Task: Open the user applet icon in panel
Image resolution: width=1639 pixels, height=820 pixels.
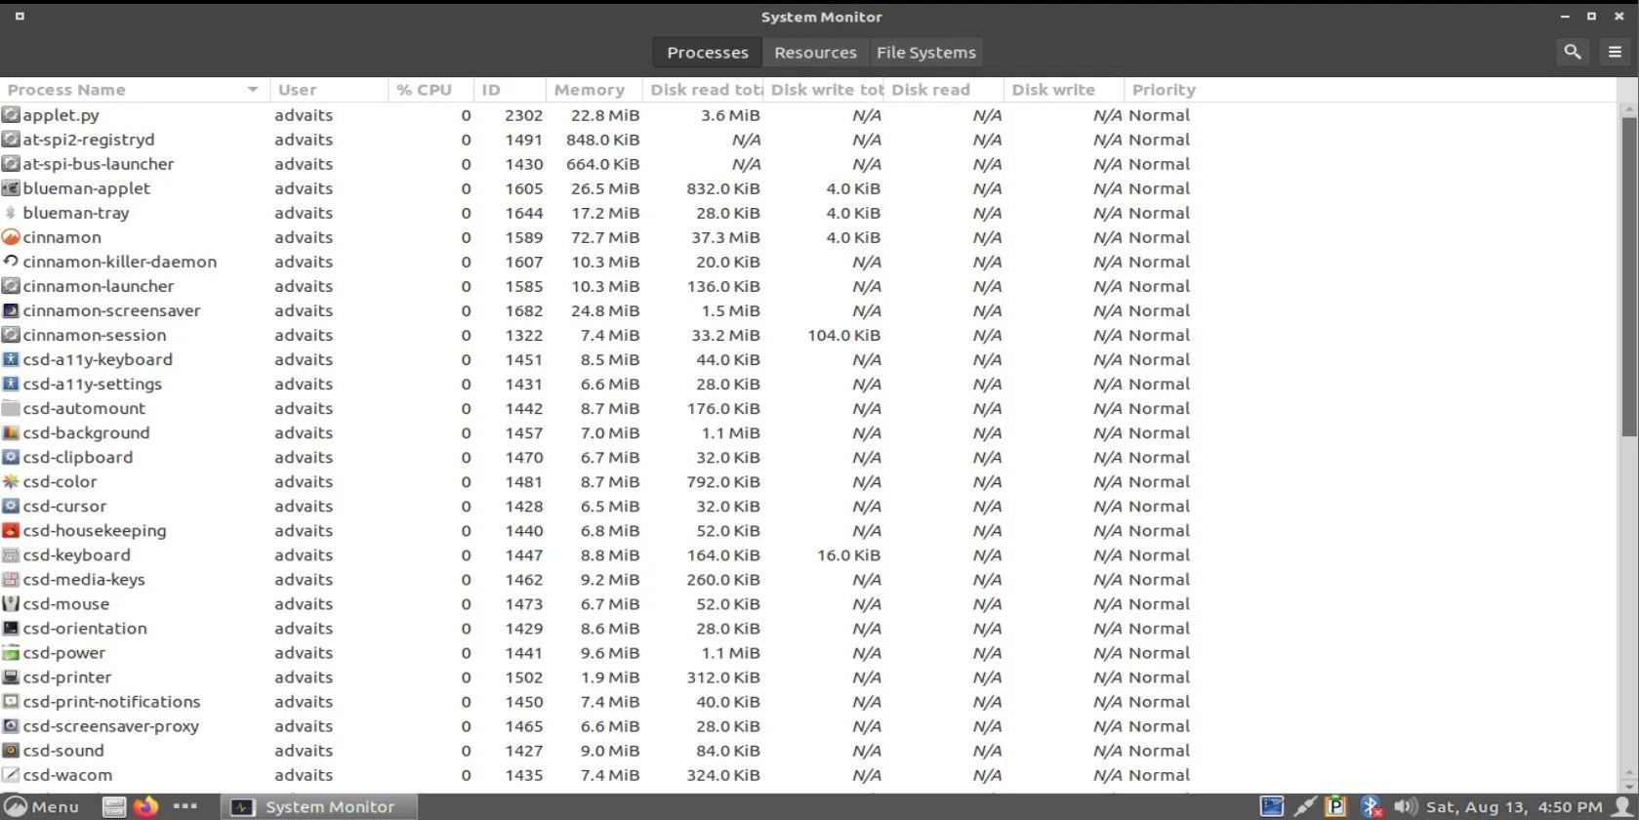Action: (1622, 806)
